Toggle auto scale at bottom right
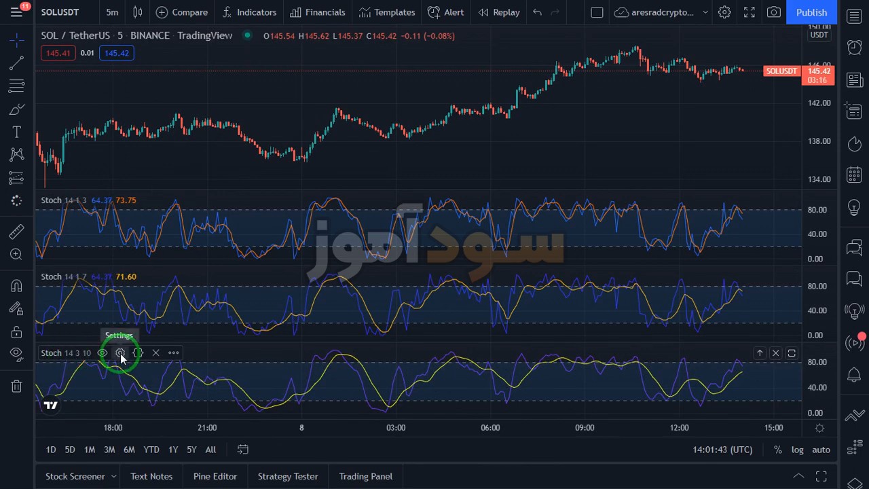The image size is (869, 489). click(x=821, y=450)
